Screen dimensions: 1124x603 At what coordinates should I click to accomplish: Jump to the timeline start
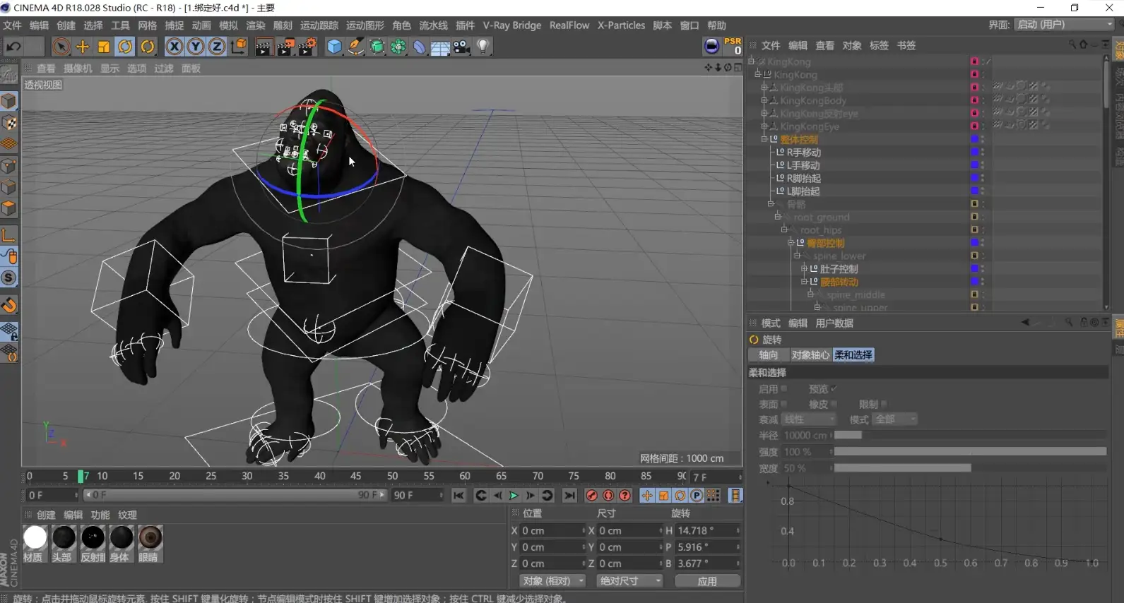[459, 496]
